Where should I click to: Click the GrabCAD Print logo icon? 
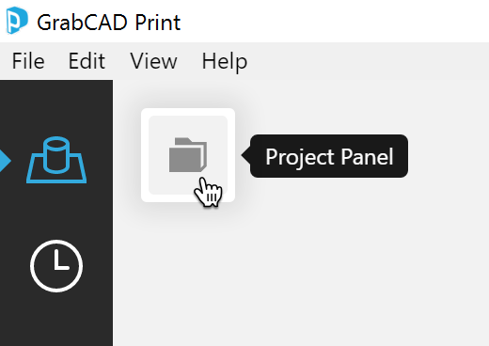[x=17, y=21]
